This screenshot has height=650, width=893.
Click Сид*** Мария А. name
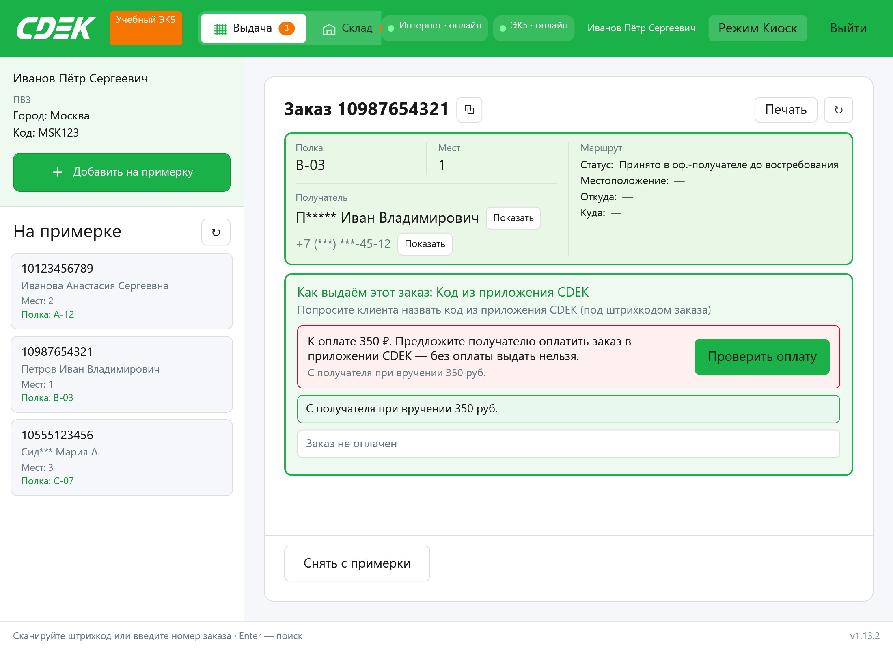[60, 452]
